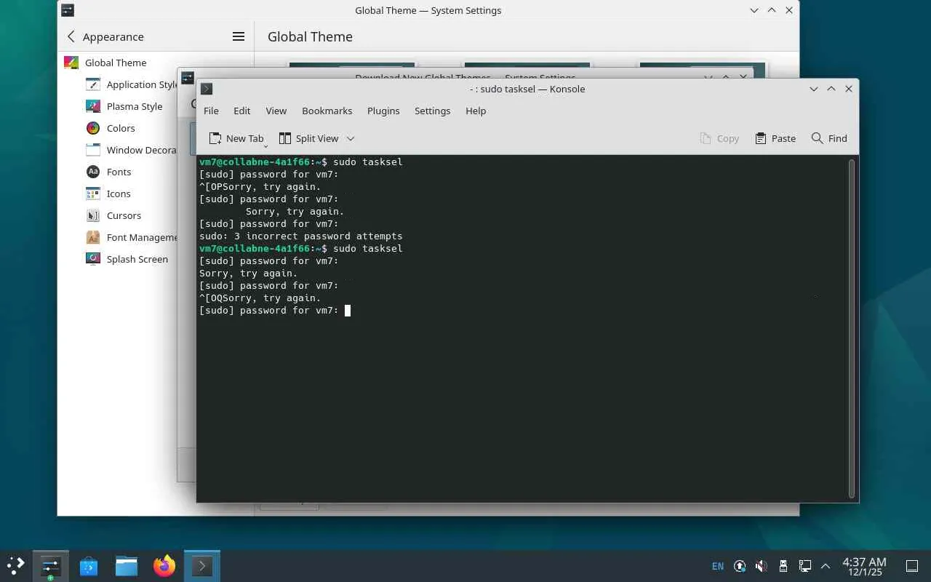Open the Application Launcher on the taskbar
Screen dimensions: 931x582
click(x=15, y=565)
